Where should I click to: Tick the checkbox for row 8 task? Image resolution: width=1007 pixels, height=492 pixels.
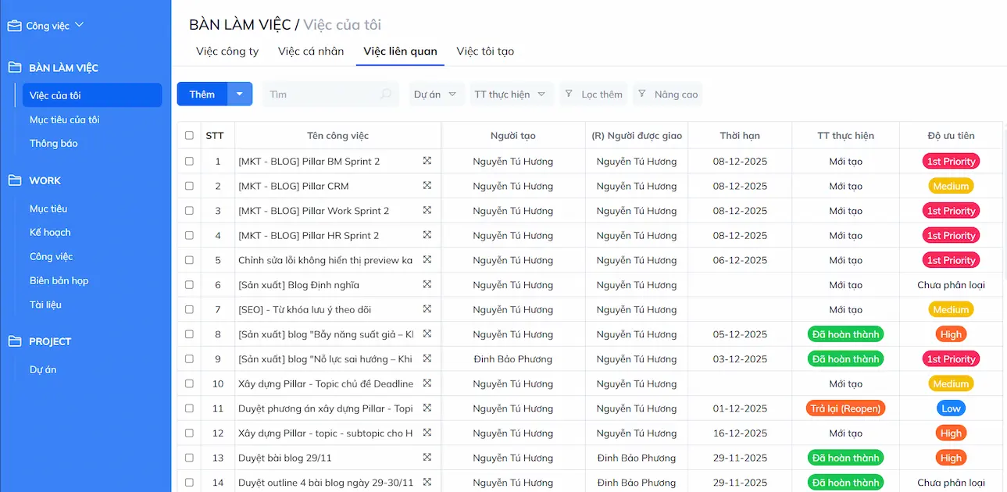pyautogui.click(x=189, y=334)
